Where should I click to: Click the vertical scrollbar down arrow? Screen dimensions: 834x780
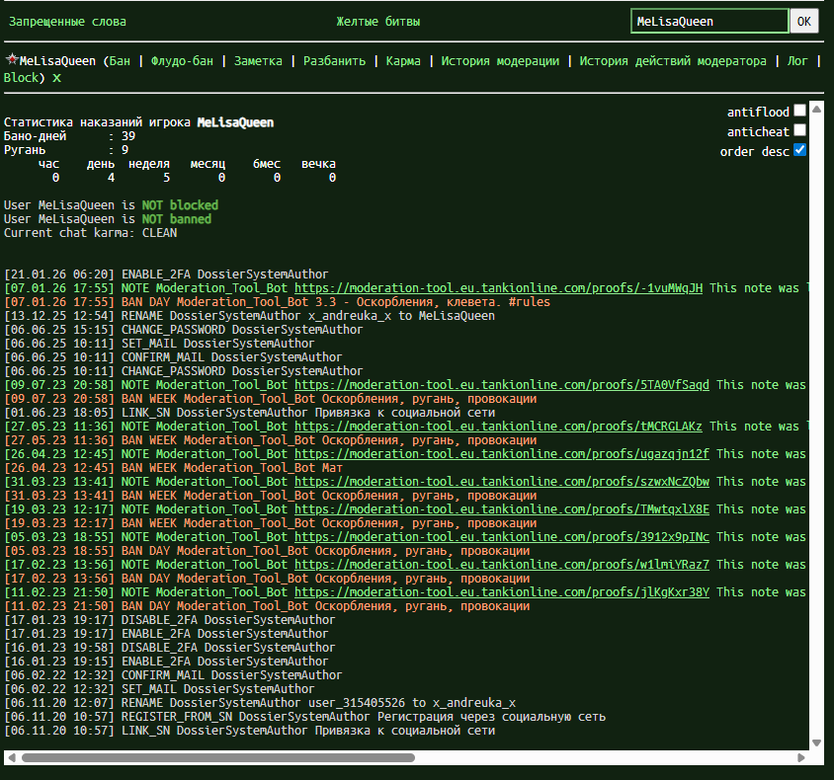[x=816, y=742]
